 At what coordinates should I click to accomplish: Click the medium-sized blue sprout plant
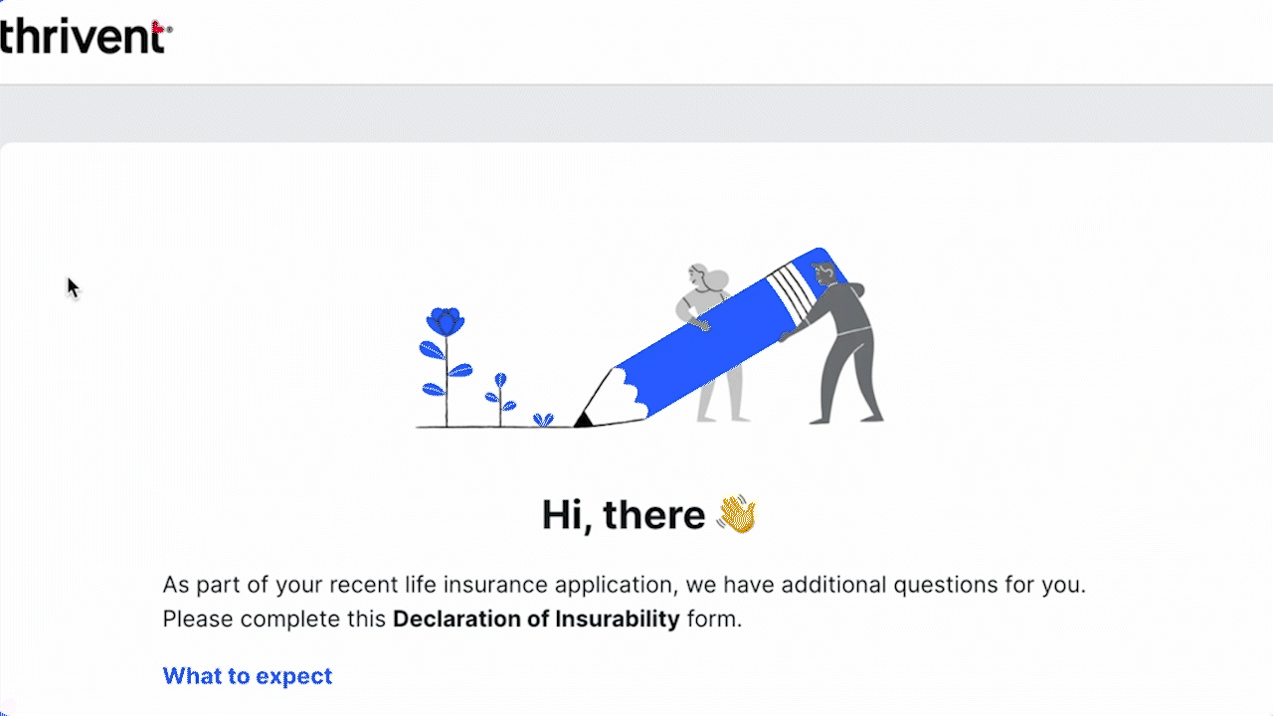[x=500, y=396]
